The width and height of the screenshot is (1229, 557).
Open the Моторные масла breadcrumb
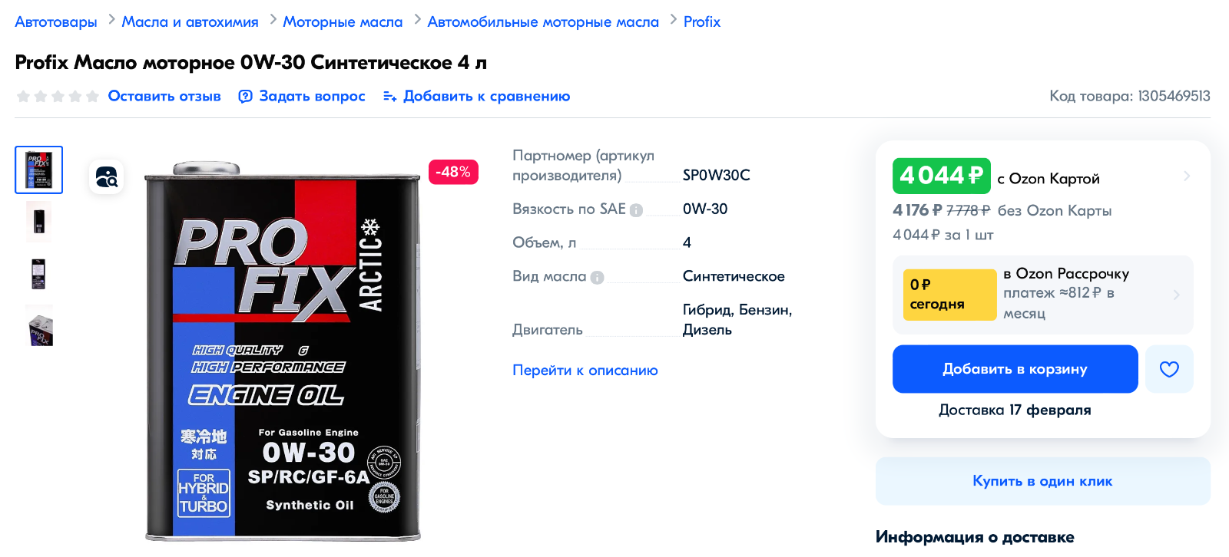[x=343, y=22]
